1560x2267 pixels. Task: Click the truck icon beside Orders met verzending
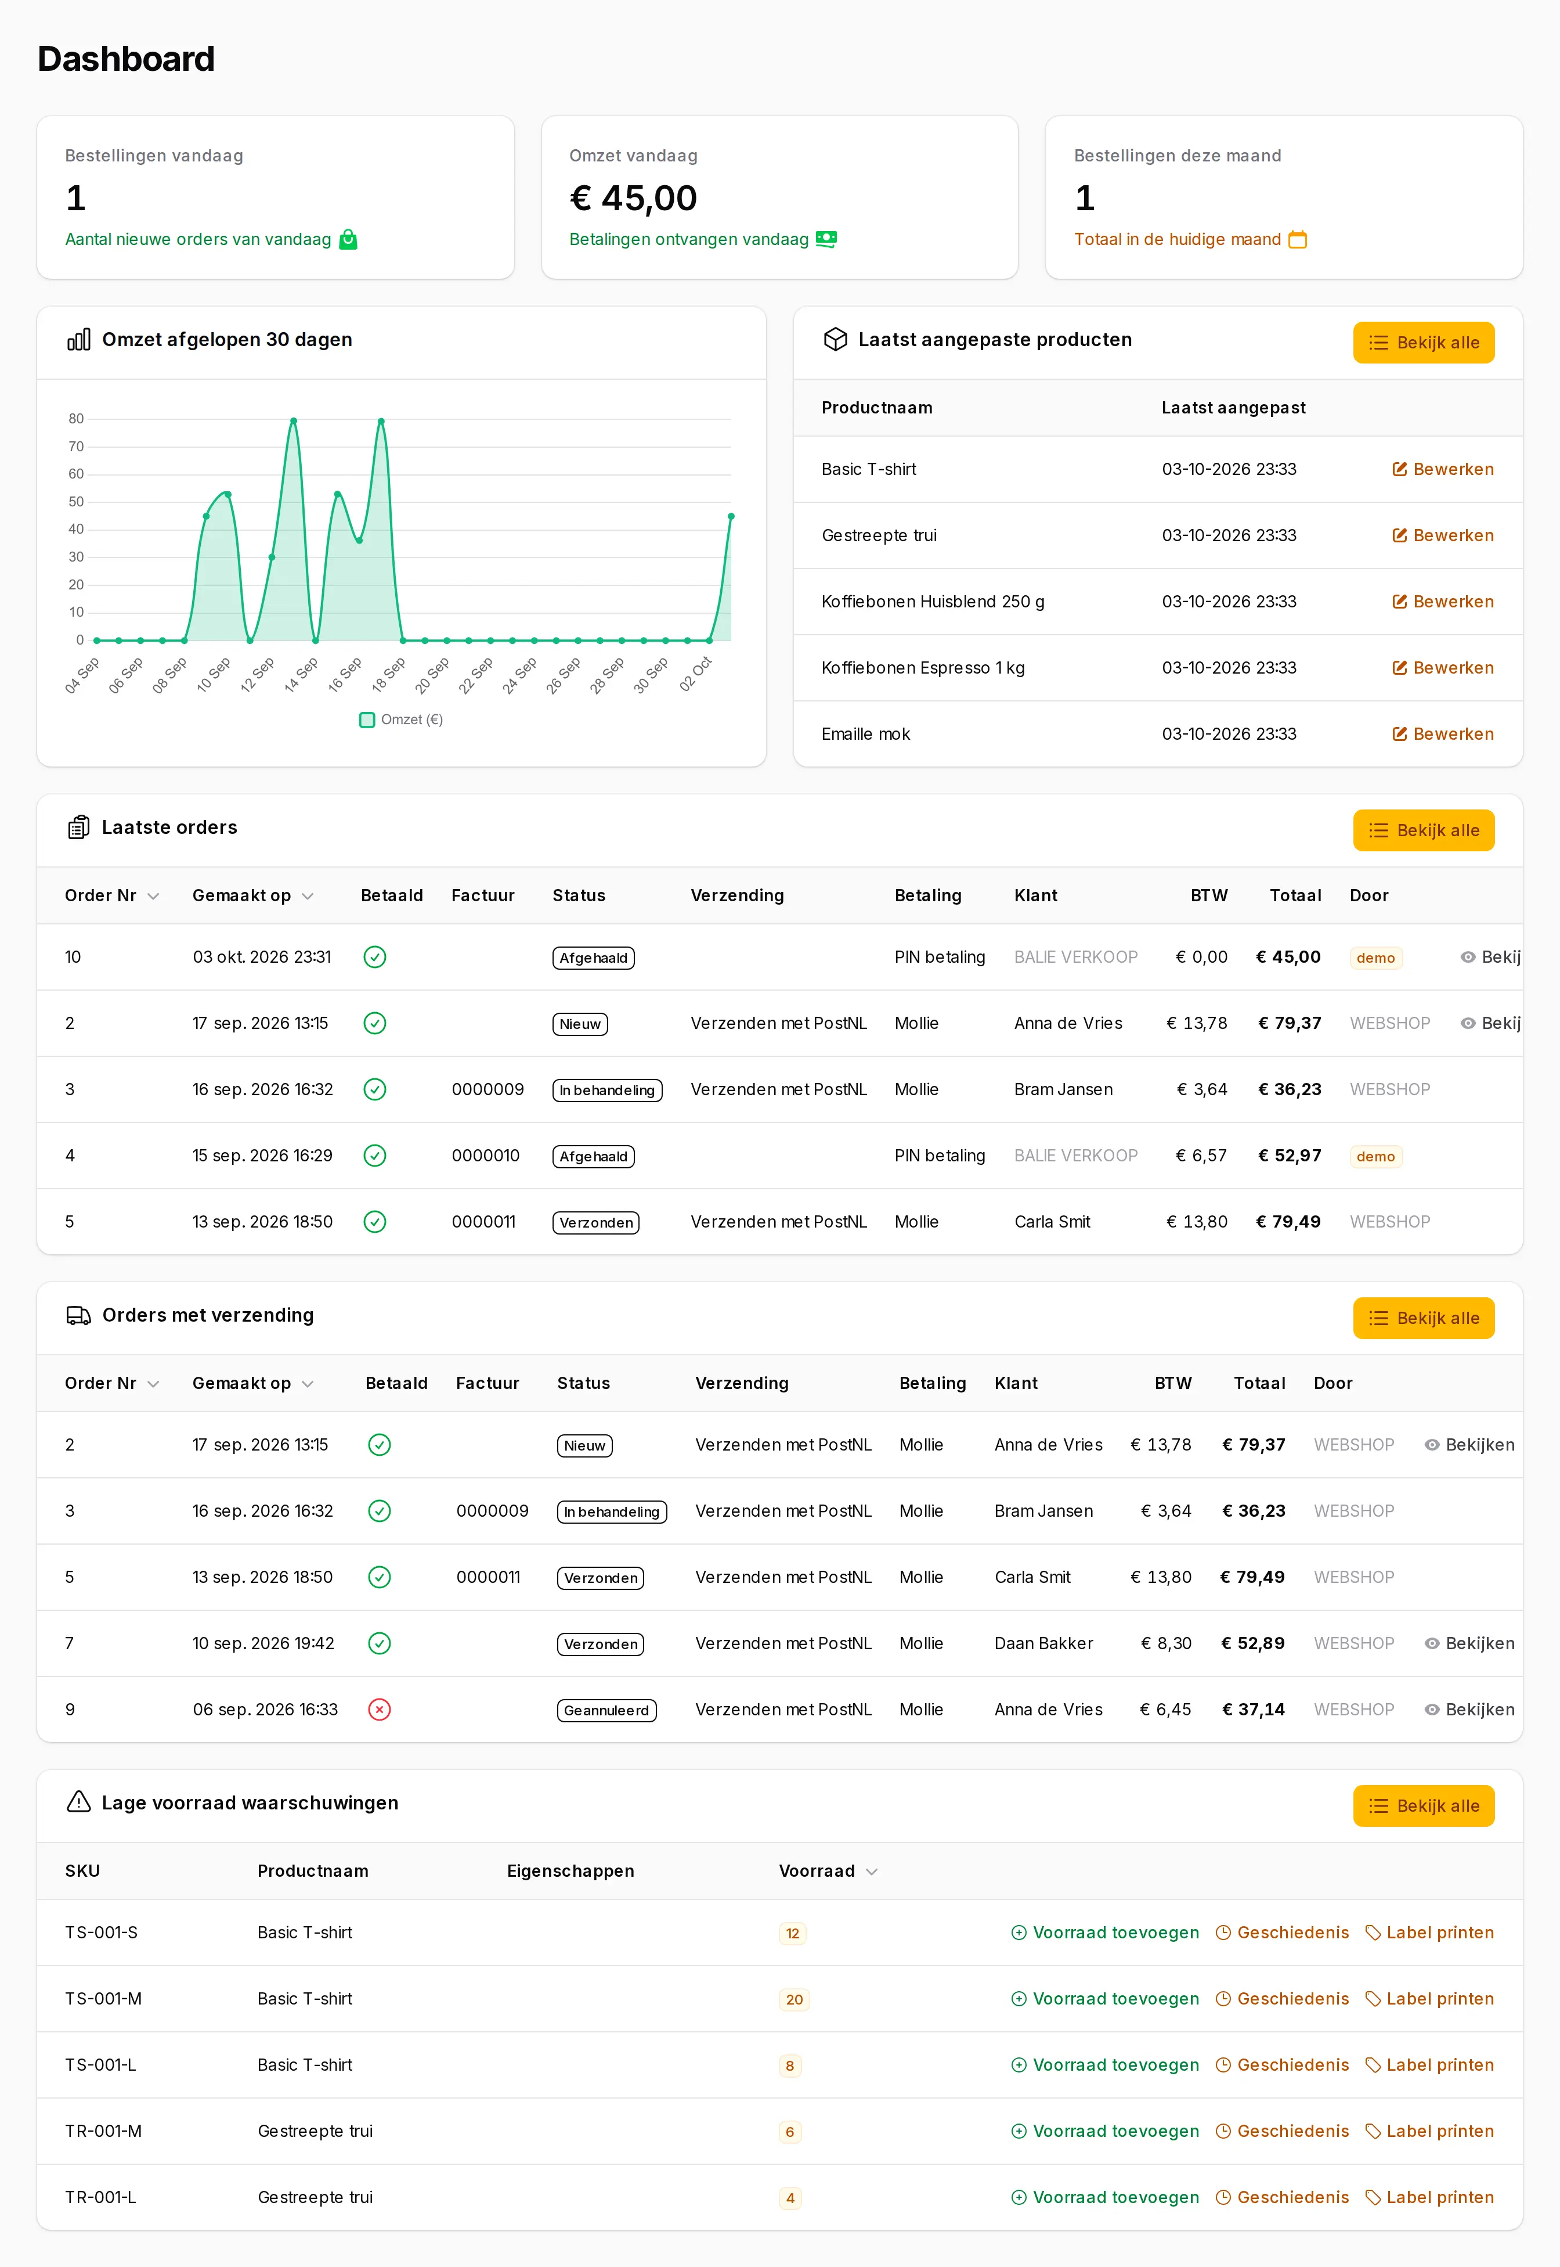point(78,1315)
